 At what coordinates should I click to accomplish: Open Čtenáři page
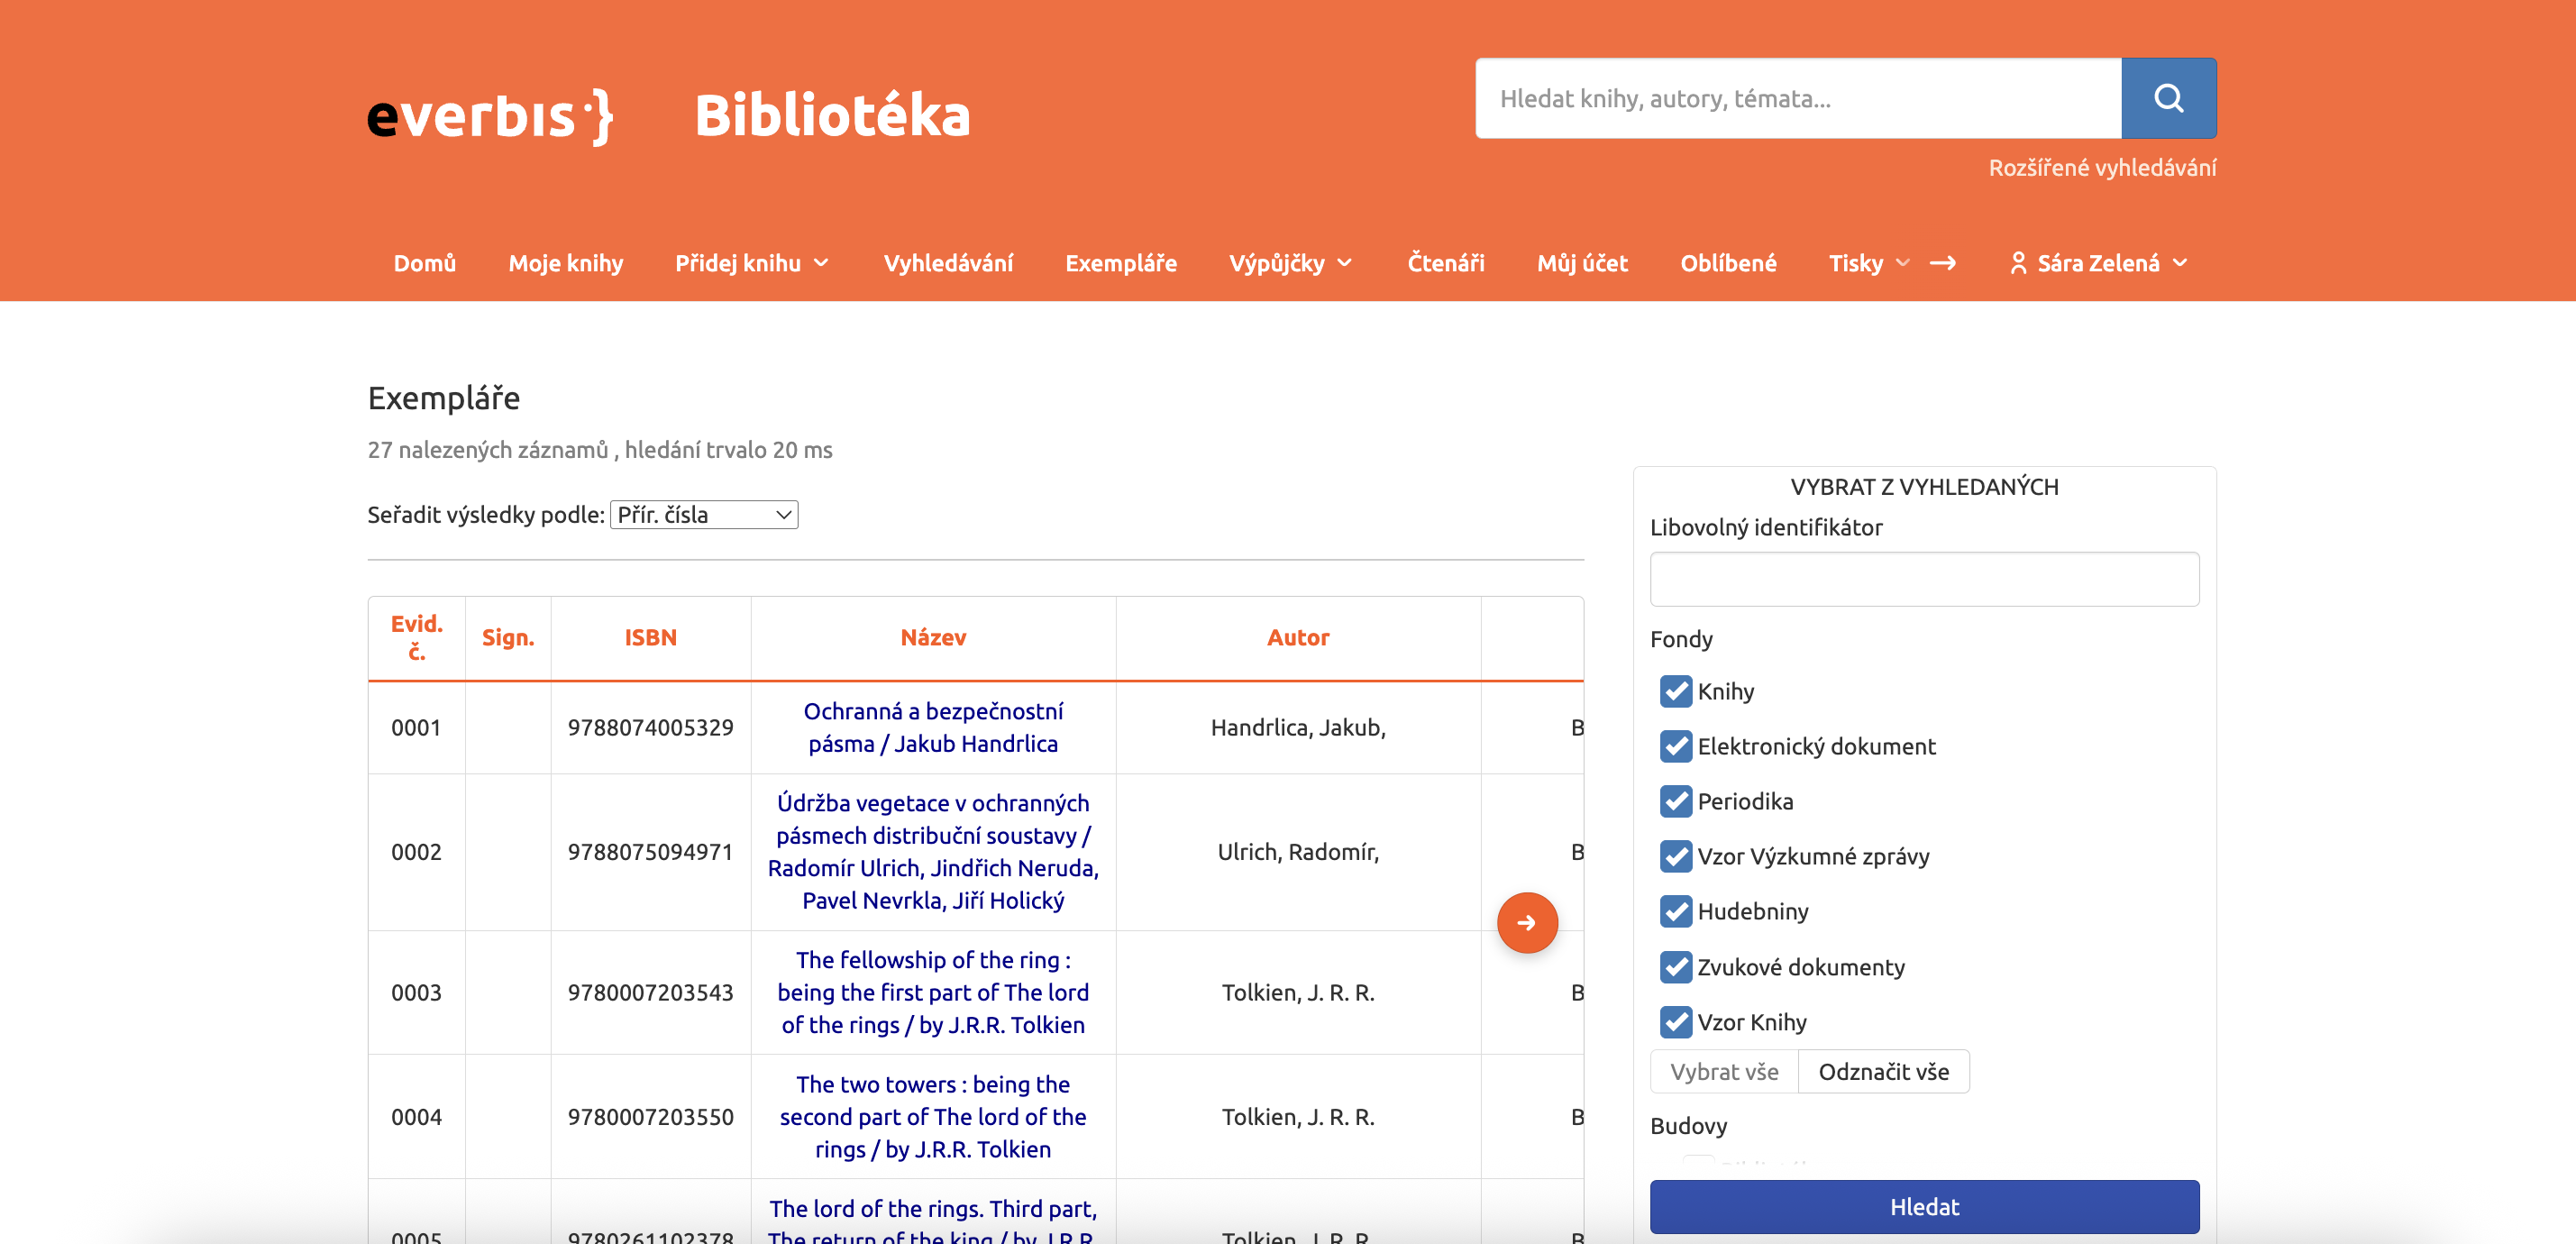1446,263
